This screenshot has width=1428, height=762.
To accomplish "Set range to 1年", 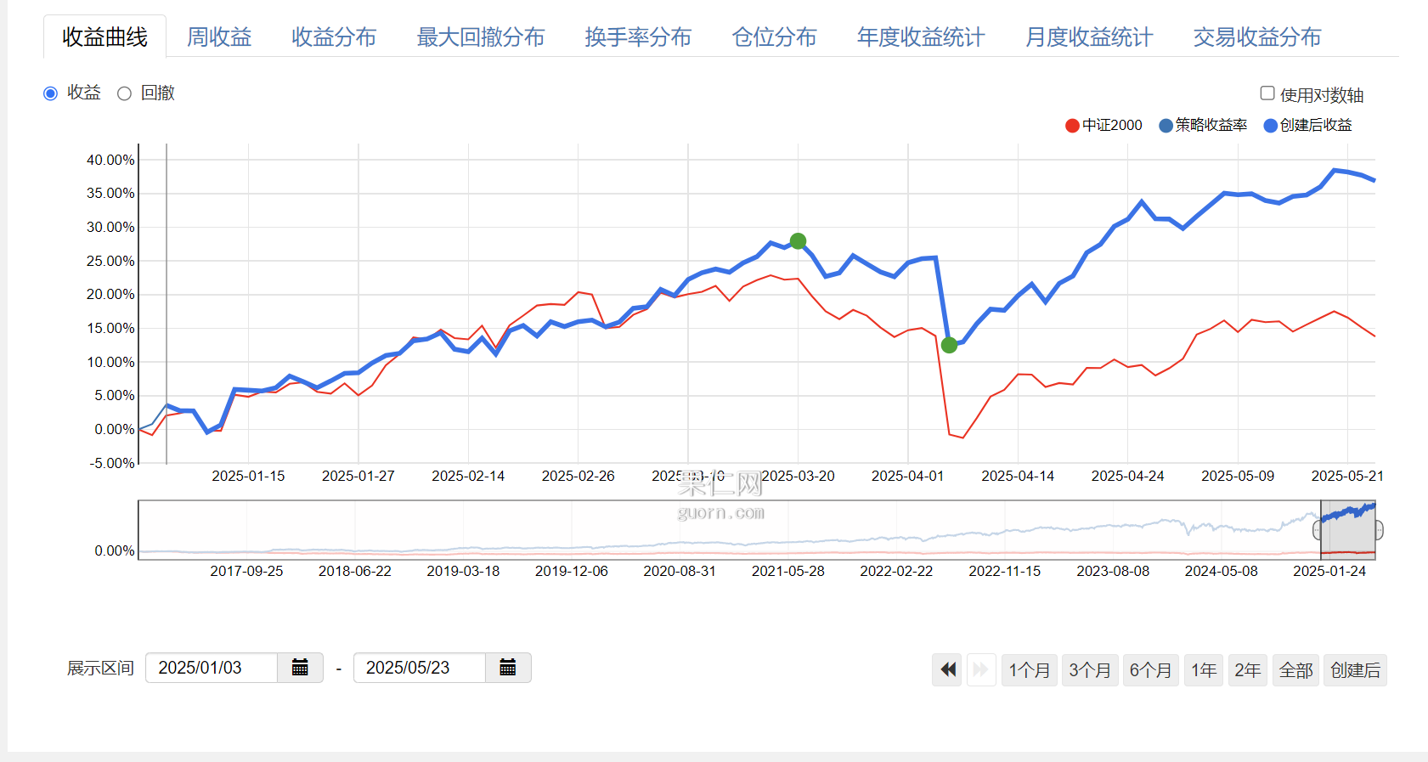I will [x=1204, y=670].
